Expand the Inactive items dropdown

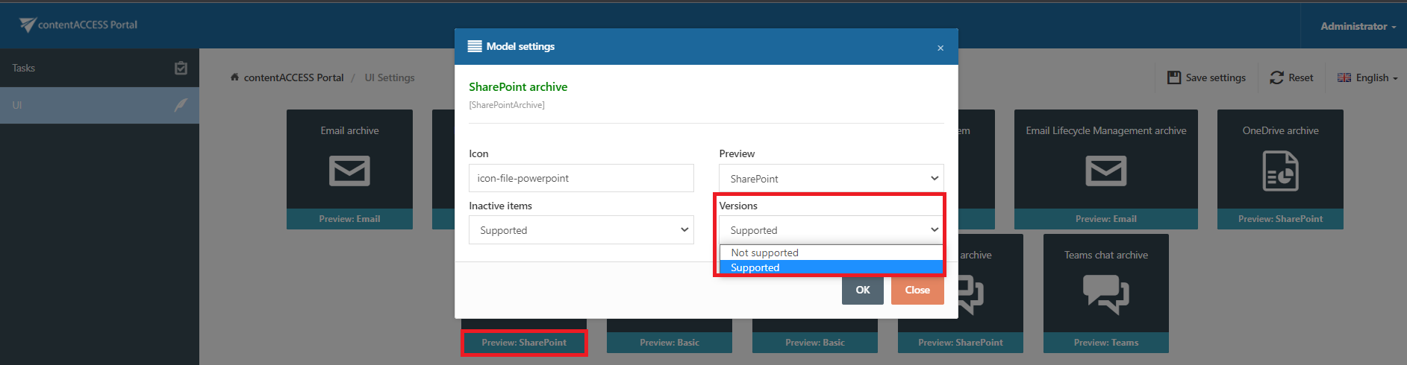tap(581, 230)
